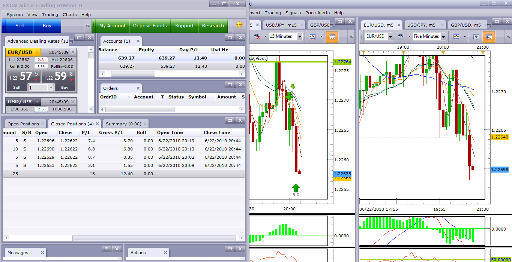Viewport: 512px width, 262px height.
Task: Maximize the Accounts panel
Action: pos(230,37)
